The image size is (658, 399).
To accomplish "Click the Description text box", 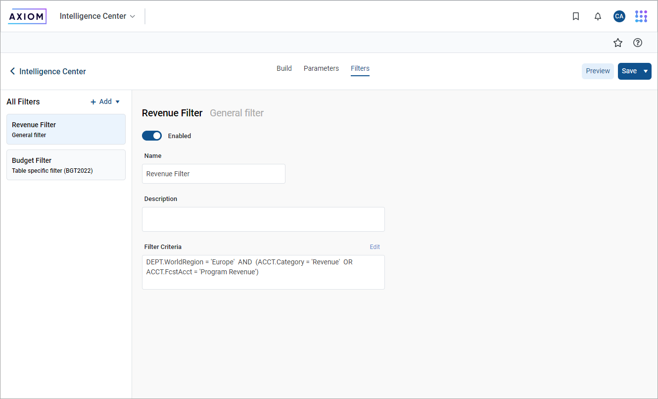I will (x=263, y=219).
